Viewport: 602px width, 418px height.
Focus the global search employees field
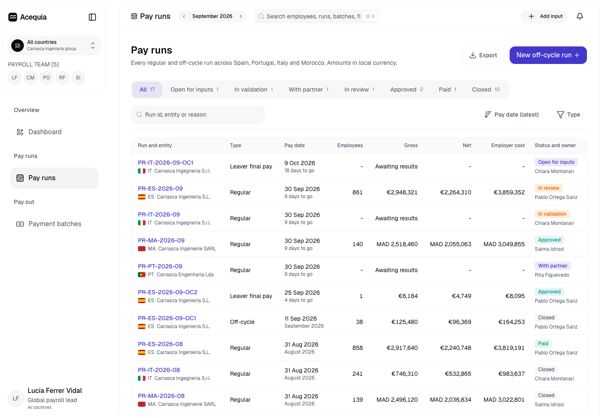pos(317,16)
